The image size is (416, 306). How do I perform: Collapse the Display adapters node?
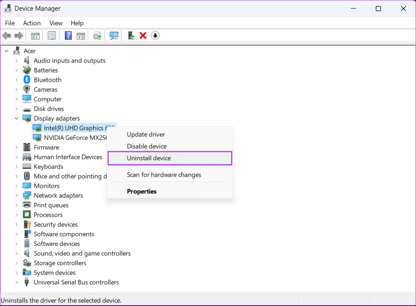(x=17, y=118)
